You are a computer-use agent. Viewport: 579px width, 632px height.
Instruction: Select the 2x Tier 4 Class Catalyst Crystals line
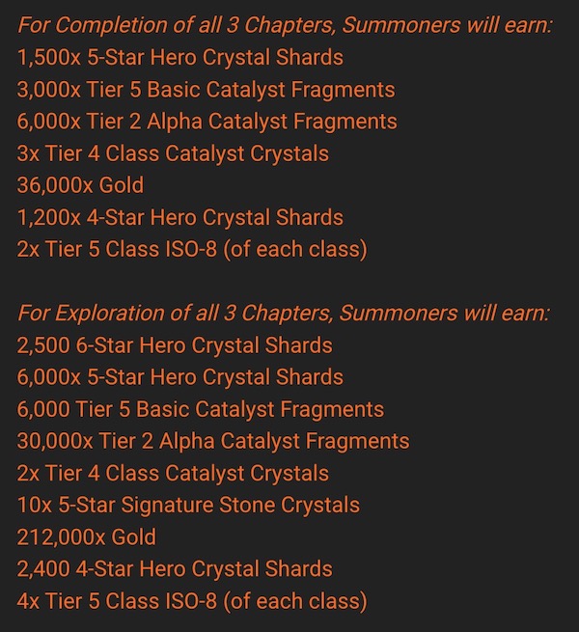[173, 473]
